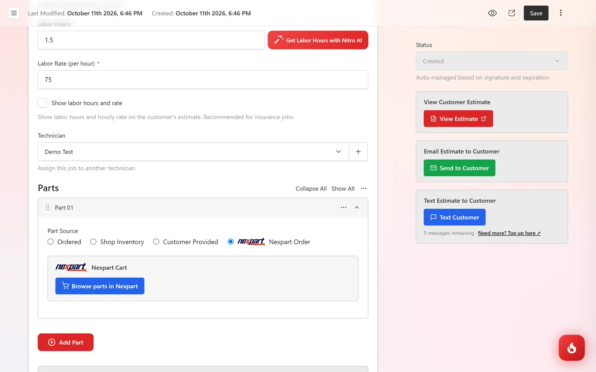Click the 'Part 01' header text
596x372 pixels.
coord(64,208)
